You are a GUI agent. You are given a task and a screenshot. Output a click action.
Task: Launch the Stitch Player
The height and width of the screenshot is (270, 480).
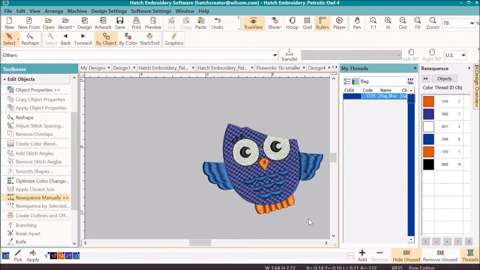[x=339, y=23]
